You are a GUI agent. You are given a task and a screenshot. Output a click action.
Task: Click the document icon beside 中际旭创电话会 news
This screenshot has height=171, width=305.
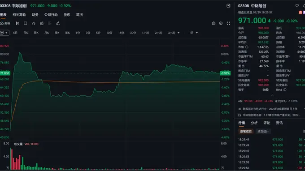[x=240, y=115]
